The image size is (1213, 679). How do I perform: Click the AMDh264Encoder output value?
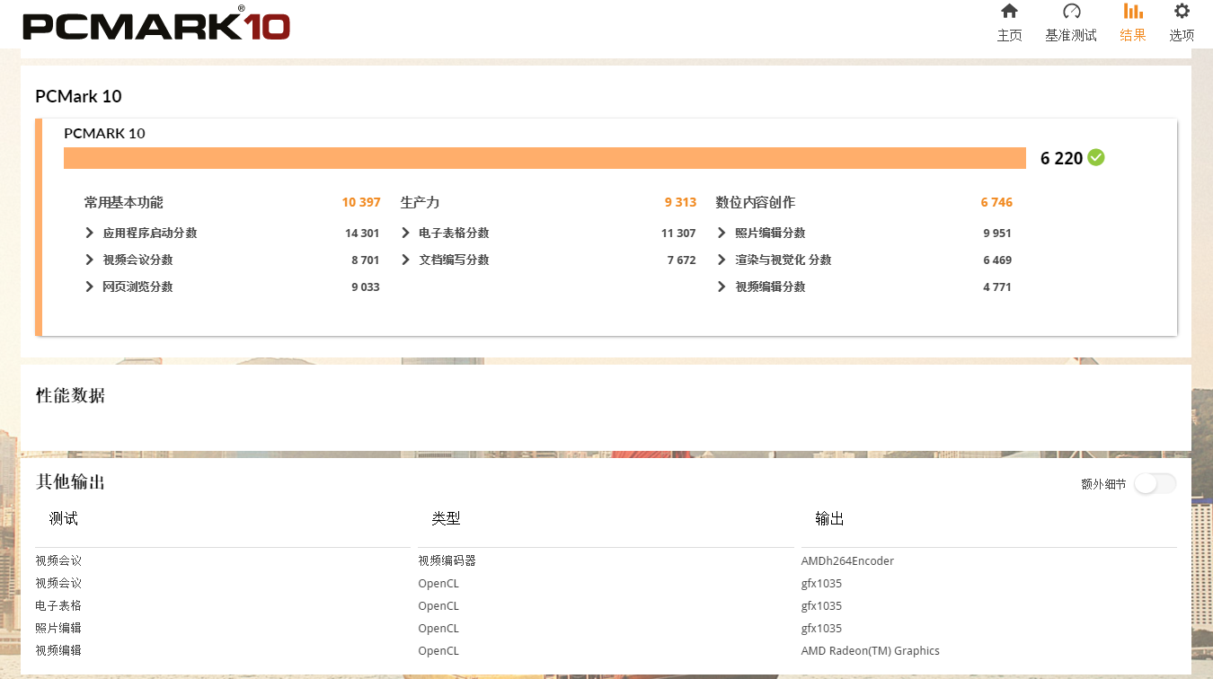point(847,560)
